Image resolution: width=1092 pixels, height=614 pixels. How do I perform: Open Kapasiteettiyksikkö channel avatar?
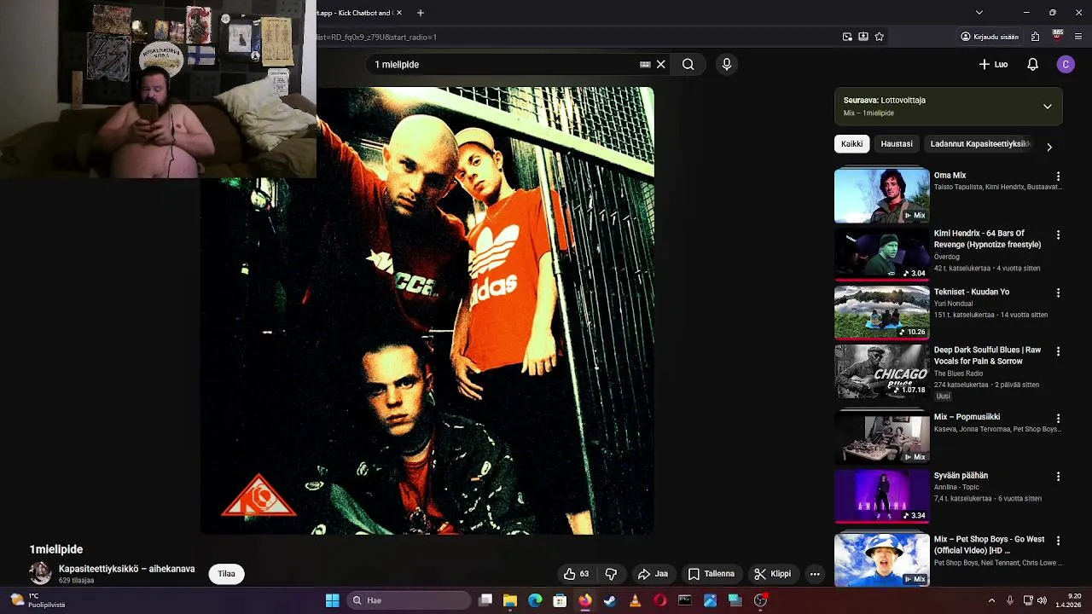point(40,574)
